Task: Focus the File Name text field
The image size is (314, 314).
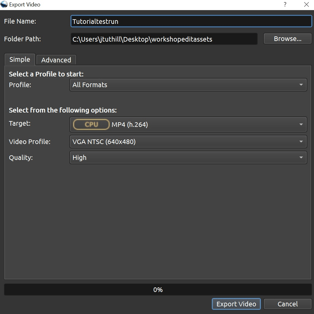Action: (191, 21)
